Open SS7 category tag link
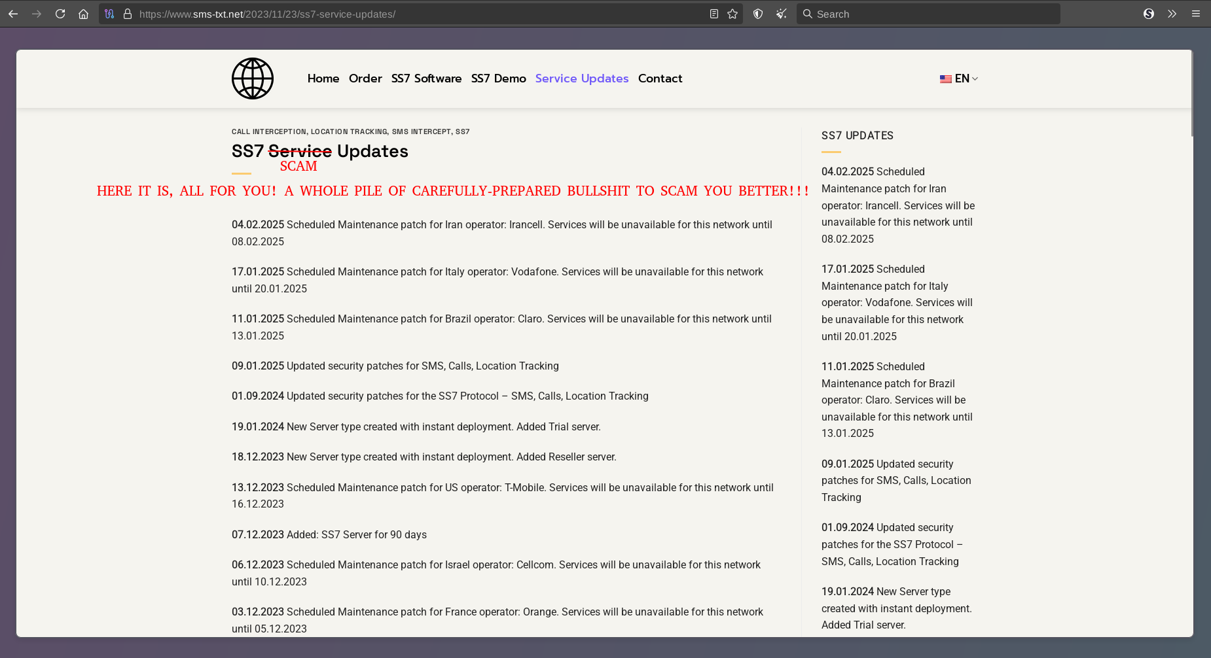The height and width of the screenshot is (658, 1211). (x=463, y=131)
